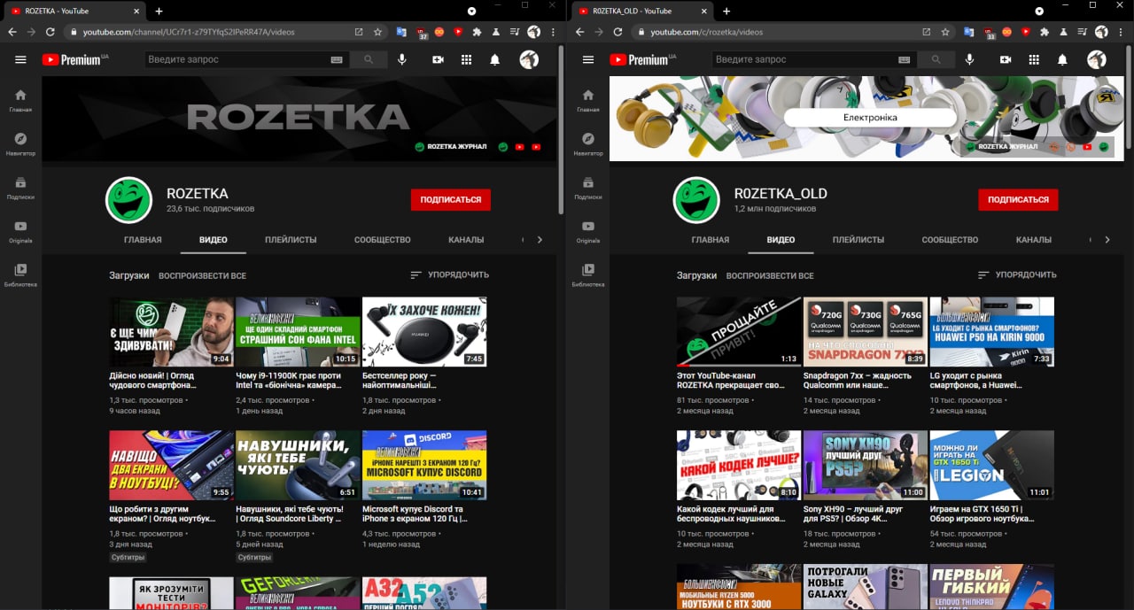Switch to Главная tab of ROZETKA channel

click(143, 240)
